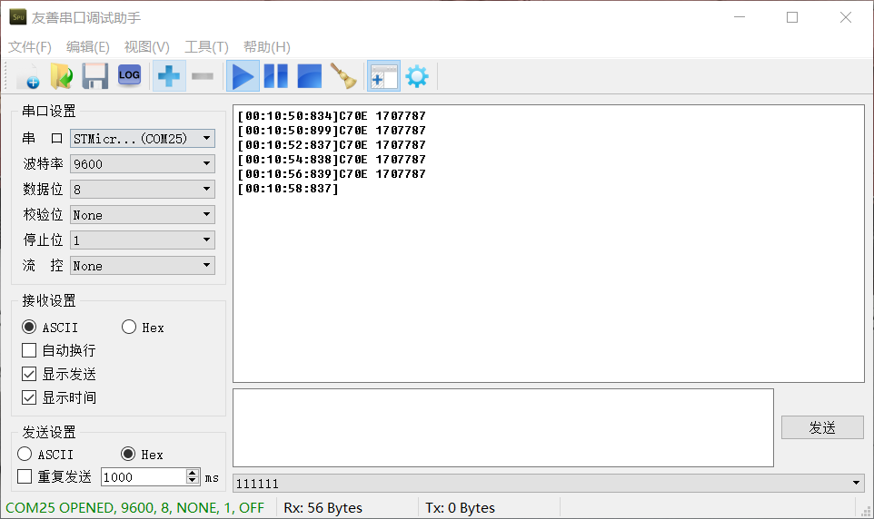Enable the 自动换行 checkbox
Viewport: 874px width, 519px height.
(x=29, y=350)
